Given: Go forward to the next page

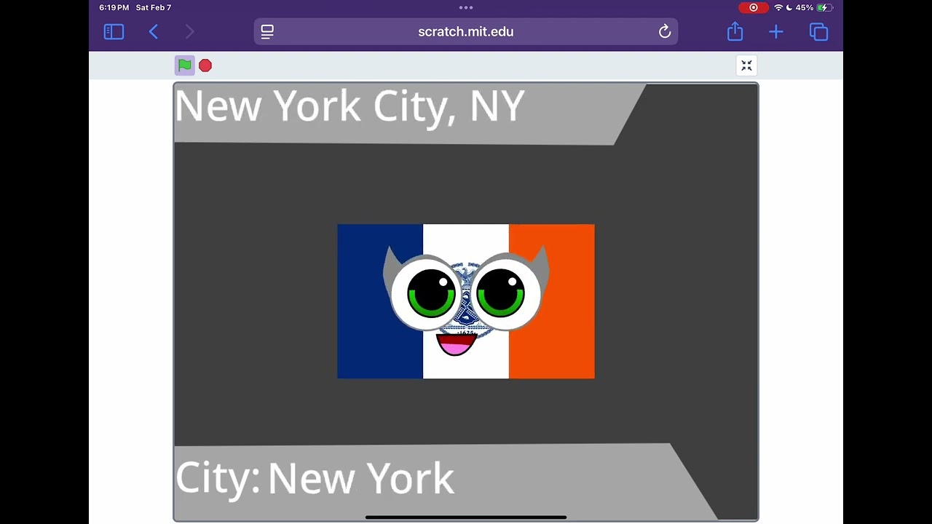Looking at the screenshot, I should [190, 32].
